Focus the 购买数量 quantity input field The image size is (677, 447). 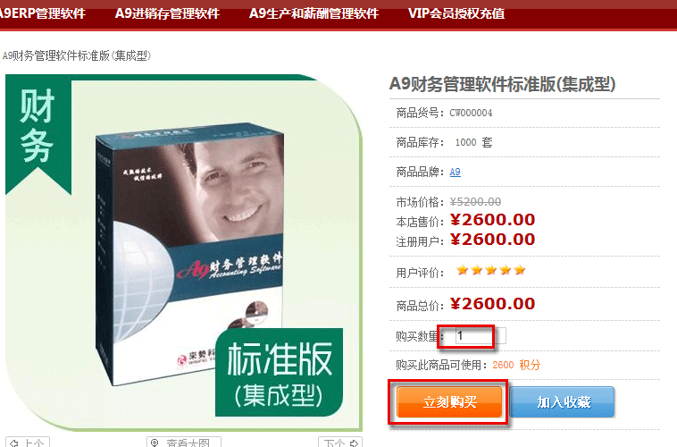(x=481, y=336)
